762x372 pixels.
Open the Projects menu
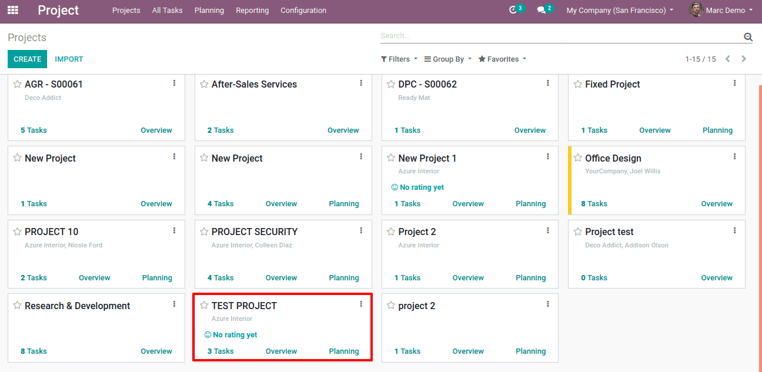[x=126, y=10]
